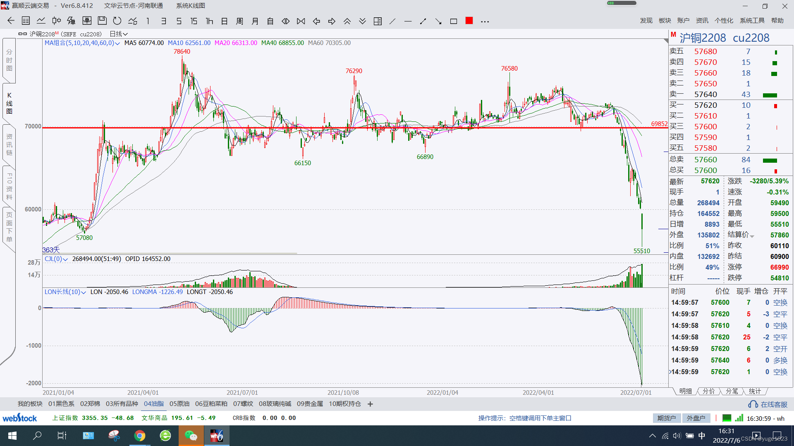794x446 pixels.
Task: Open the 个性化 menu
Action: [724, 21]
